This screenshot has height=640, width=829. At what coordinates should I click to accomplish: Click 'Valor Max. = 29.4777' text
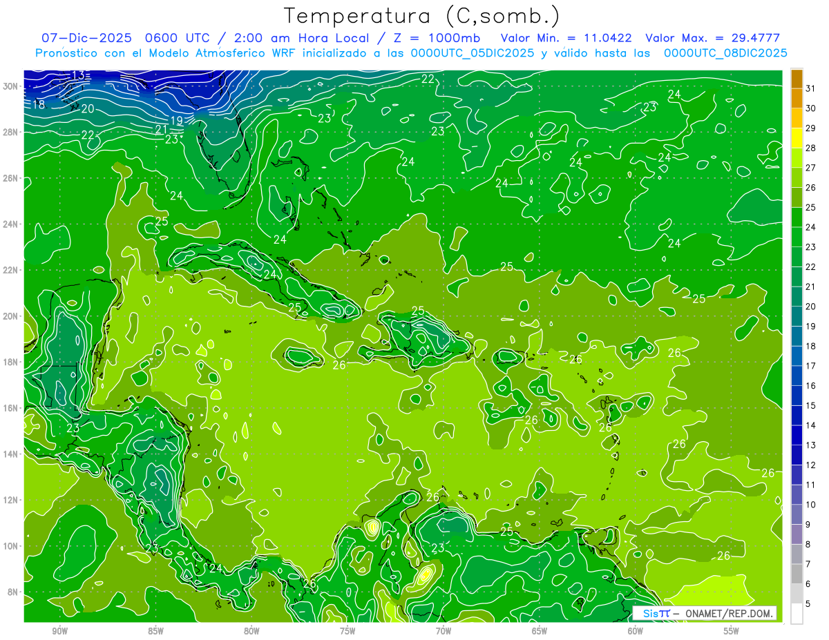pos(712,38)
